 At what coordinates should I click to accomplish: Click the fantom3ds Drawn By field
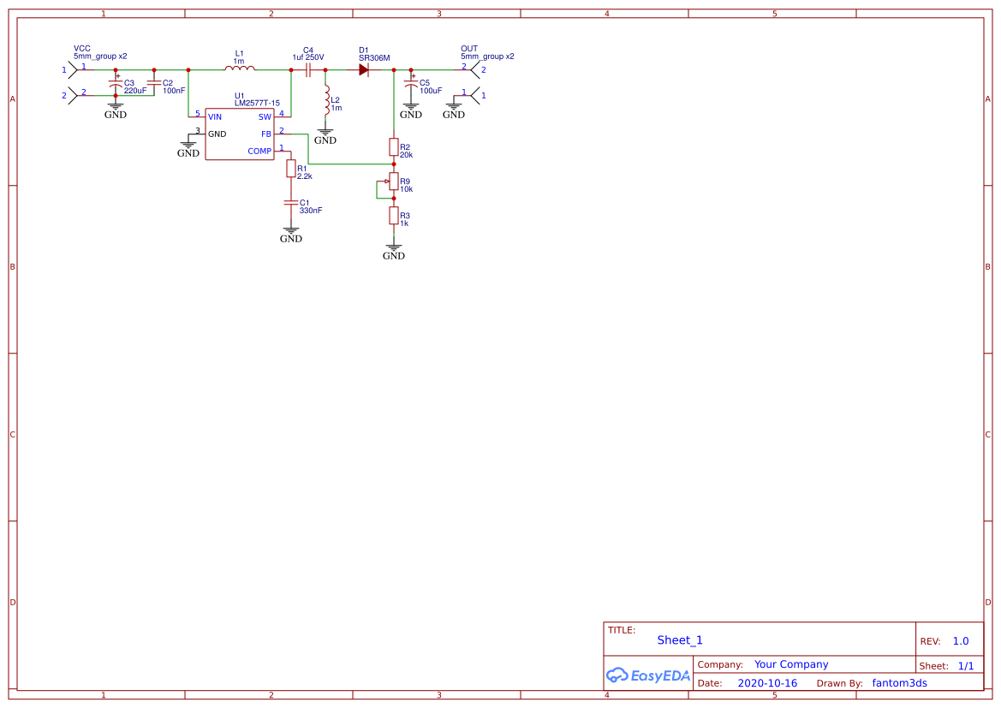899,683
